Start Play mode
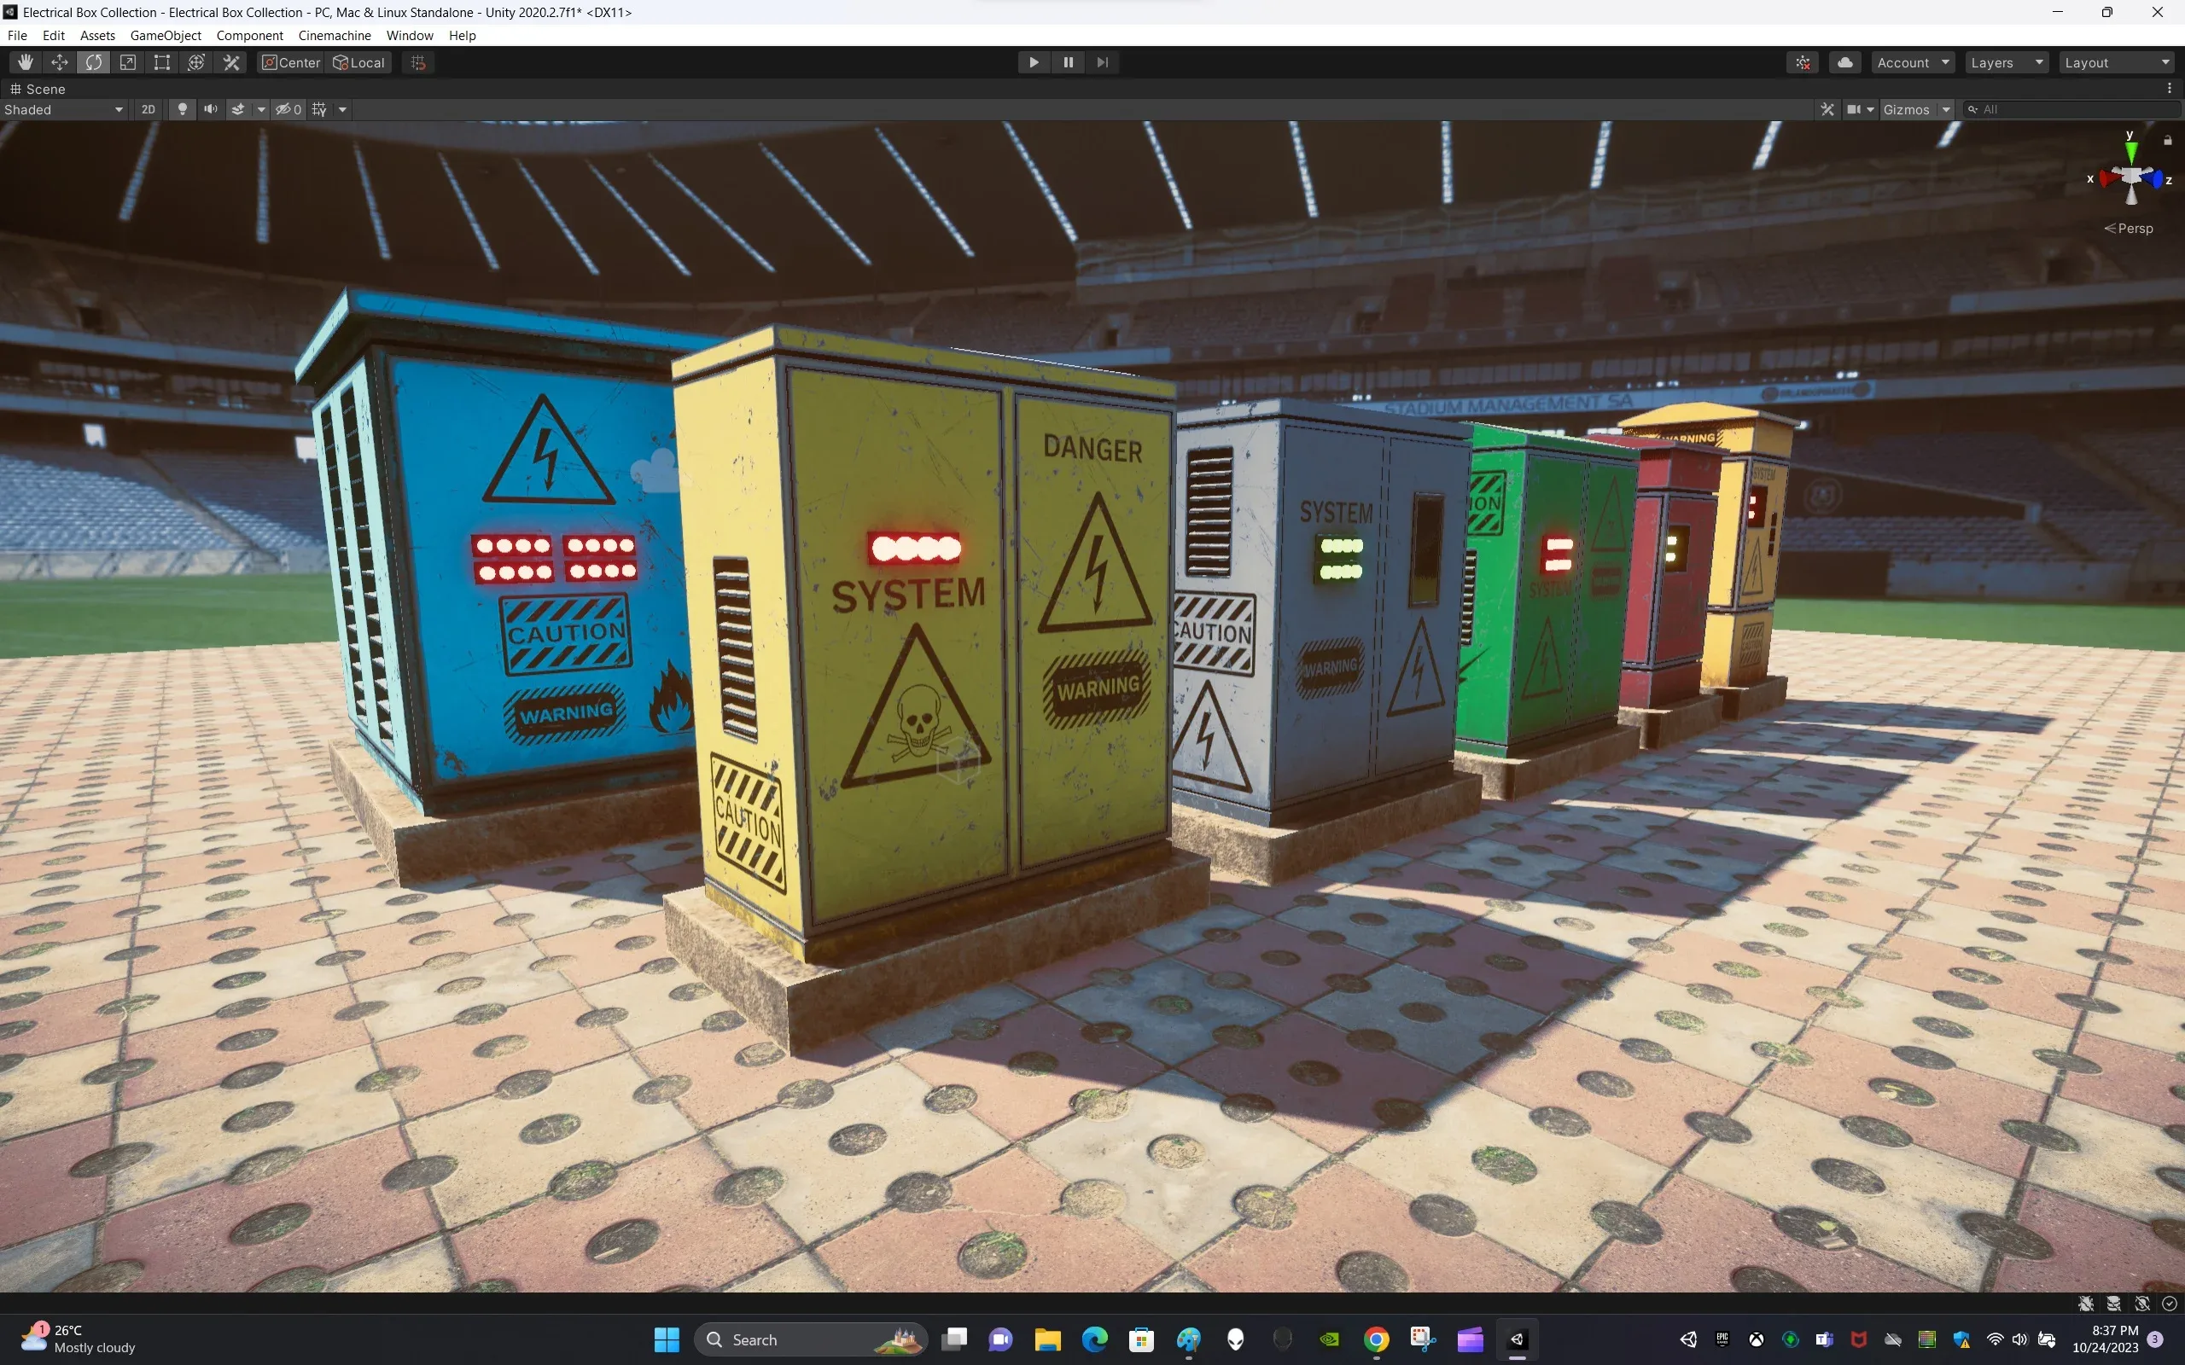The width and height of the screenshot is (2185, 1365). [x=1034, y=62]
